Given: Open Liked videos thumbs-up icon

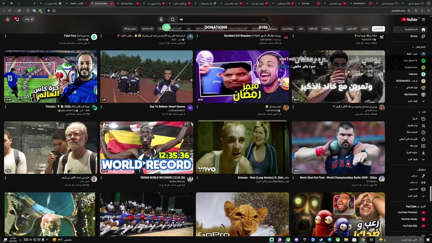Looking at the screenshot, I should (x=423, y=139).
